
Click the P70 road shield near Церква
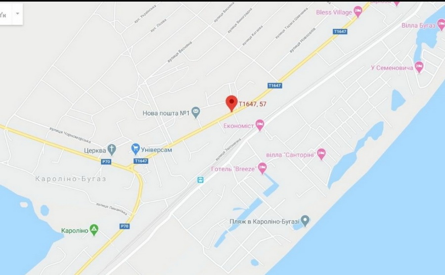click(106, 162)
